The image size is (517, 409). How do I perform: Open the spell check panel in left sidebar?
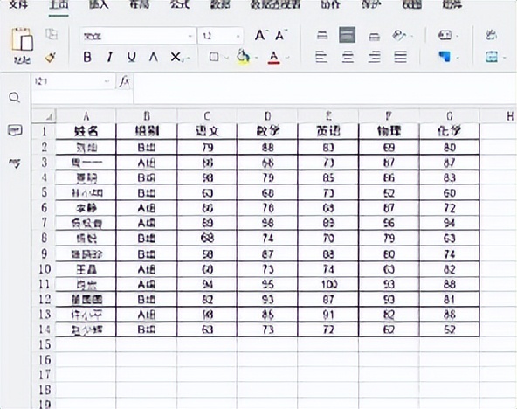[15, 163]
